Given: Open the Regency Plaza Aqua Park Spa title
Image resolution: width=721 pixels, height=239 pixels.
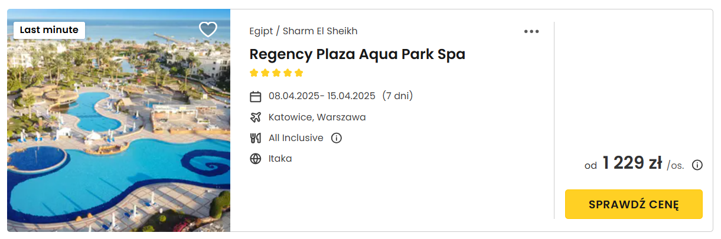Looking at the screenshot, I should tap(357, 54).
